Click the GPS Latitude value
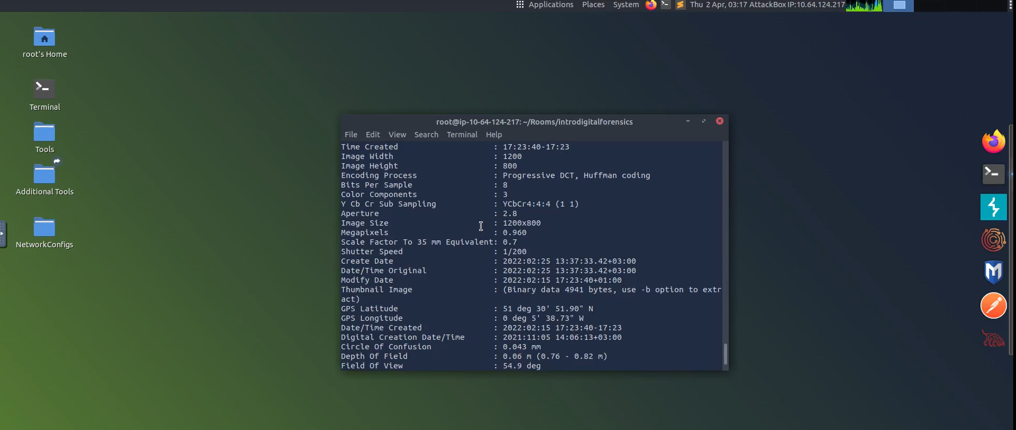 (x=548, y=309)
